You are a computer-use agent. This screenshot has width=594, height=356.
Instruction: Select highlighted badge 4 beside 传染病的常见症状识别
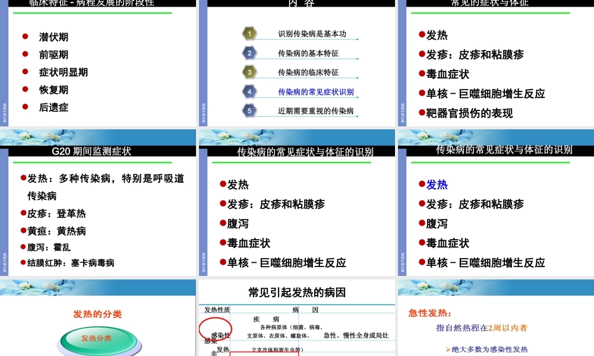[x=250, y=91]
